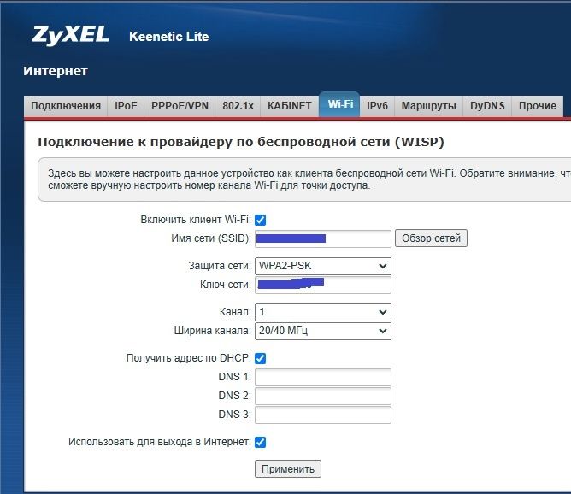Open the PPPoE/VPN tab
The width and height of the screenshot is (571, 494).
coord(180,106)
